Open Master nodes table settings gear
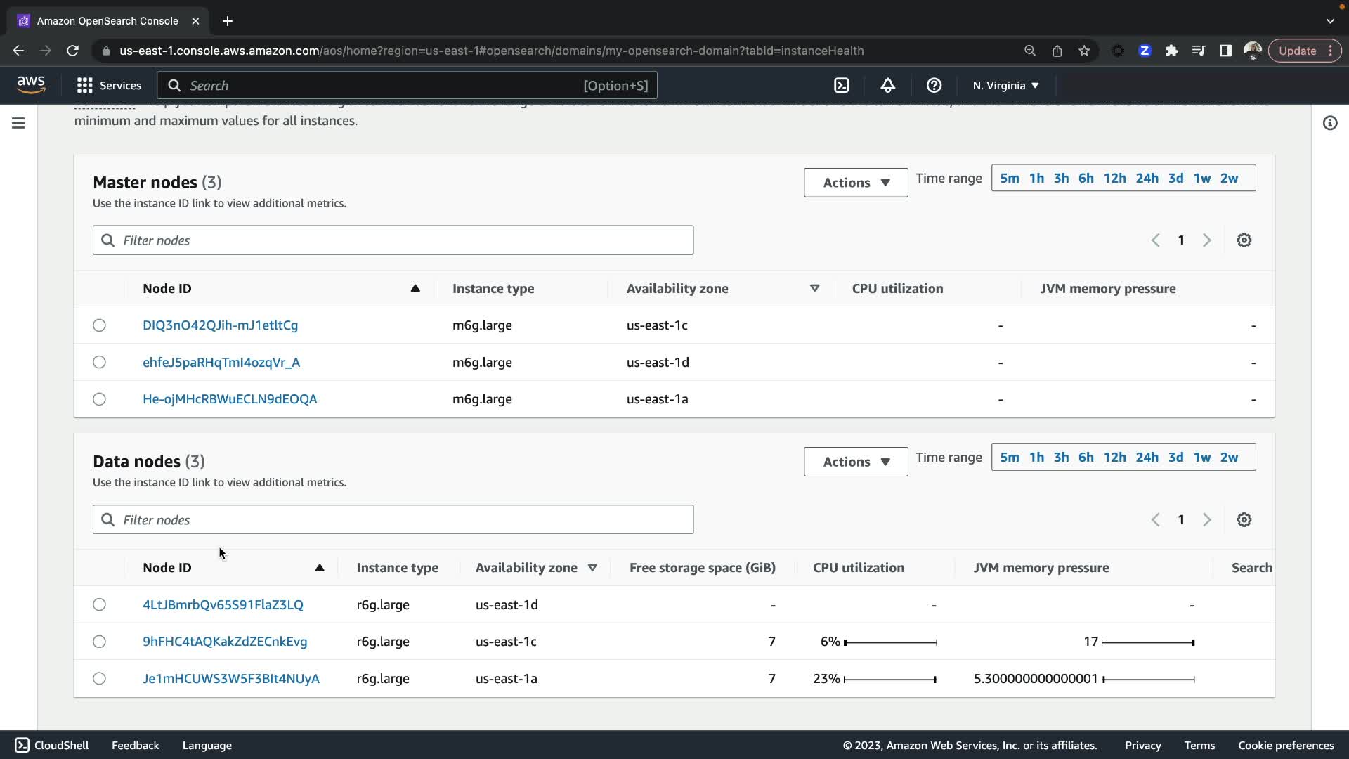This screenshot has height=759, width=1349. tap(1244, 240)
